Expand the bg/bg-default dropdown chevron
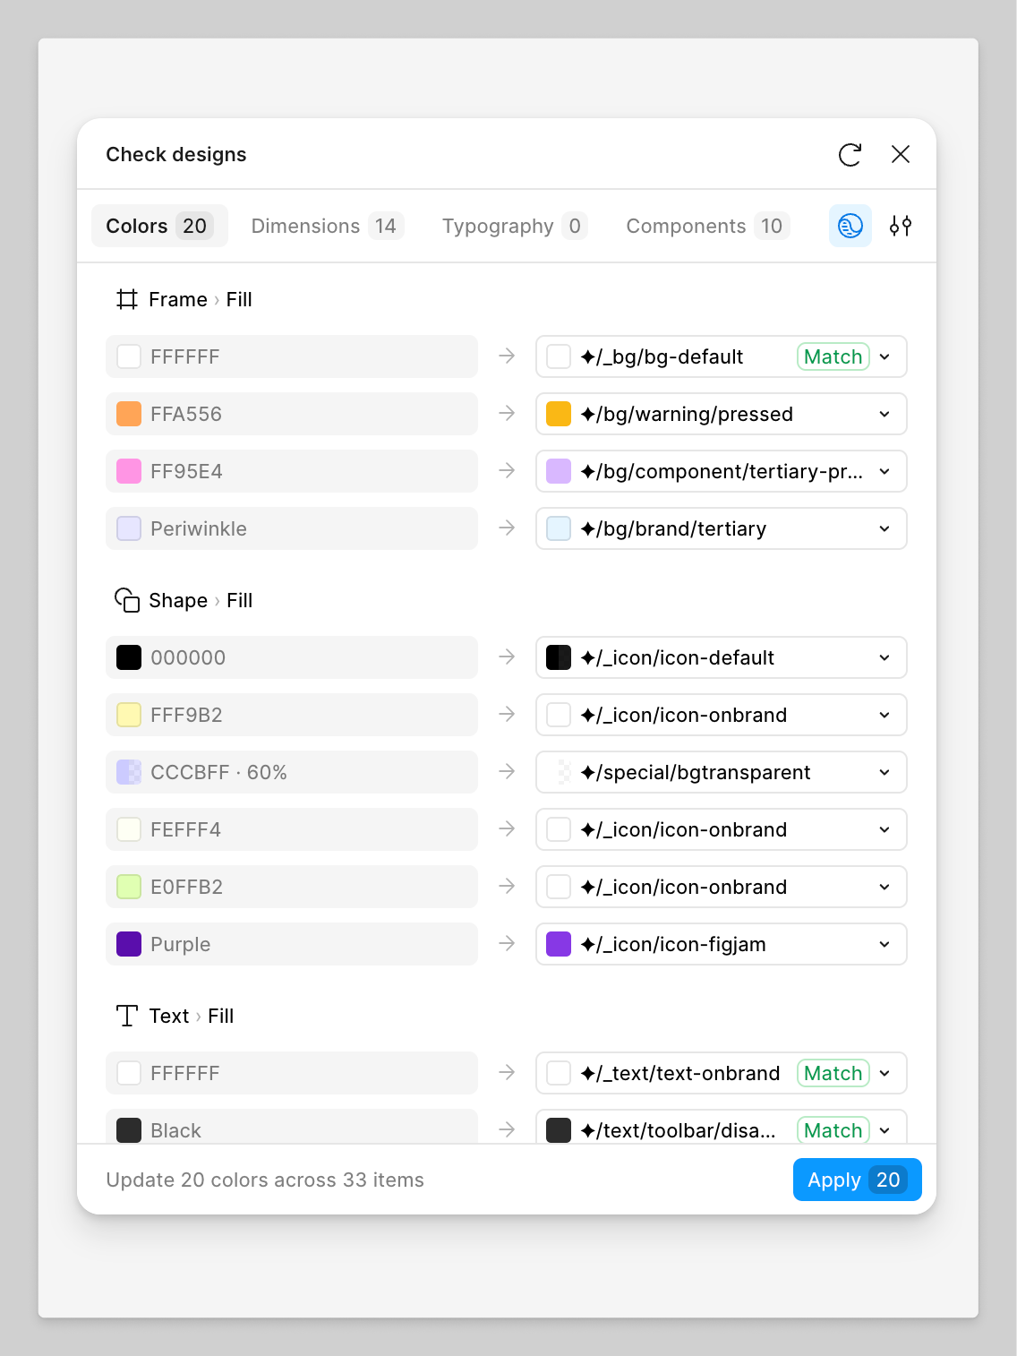This screenshot has height=1356, width=1017. tap(885, 356)
